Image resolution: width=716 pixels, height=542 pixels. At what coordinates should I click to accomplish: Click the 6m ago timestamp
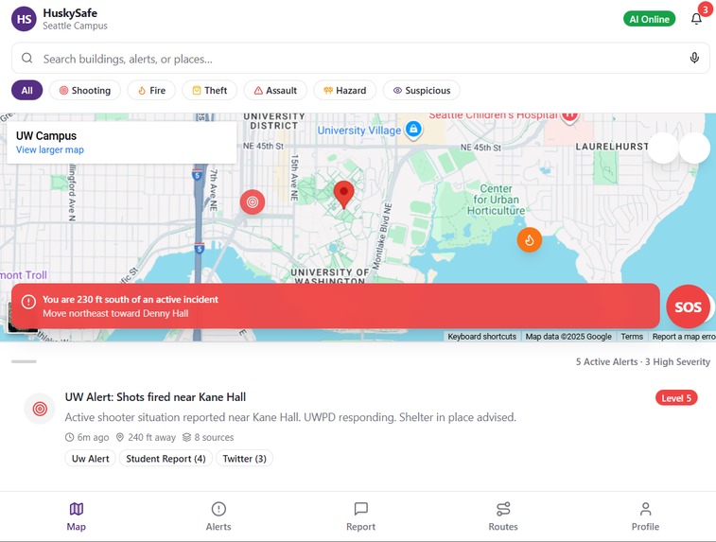87,437
